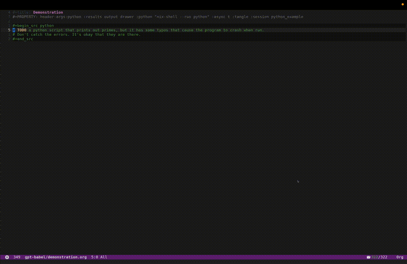407x264 pixels.
Task: Toggle the TODO keyword in the comment
Action: tap(22, 30)
